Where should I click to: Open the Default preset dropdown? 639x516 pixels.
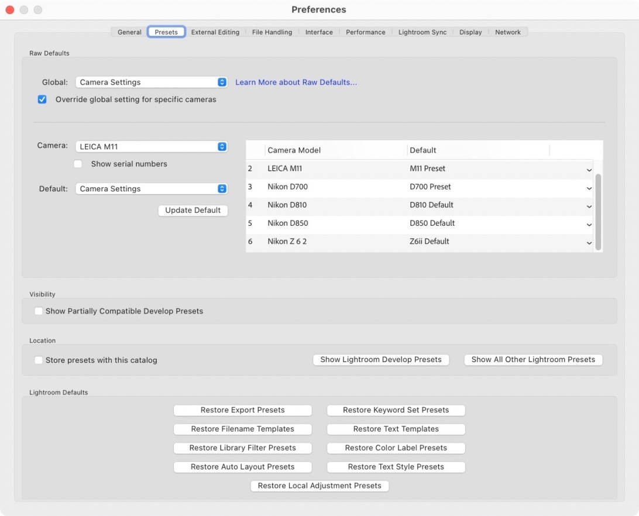point(152,189)
